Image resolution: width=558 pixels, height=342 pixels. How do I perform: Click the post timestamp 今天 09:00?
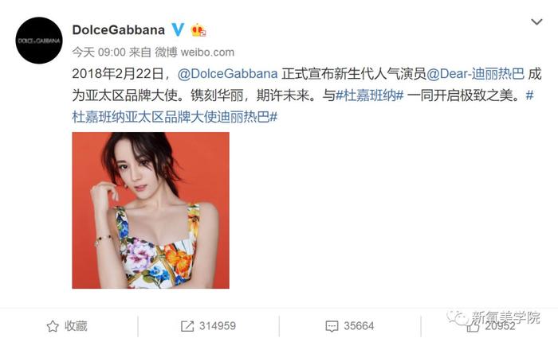[x=99, y=52]
